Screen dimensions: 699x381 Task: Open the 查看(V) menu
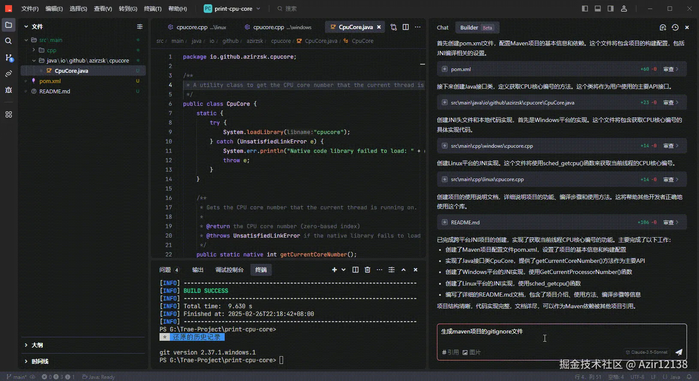tap(103, 9)
